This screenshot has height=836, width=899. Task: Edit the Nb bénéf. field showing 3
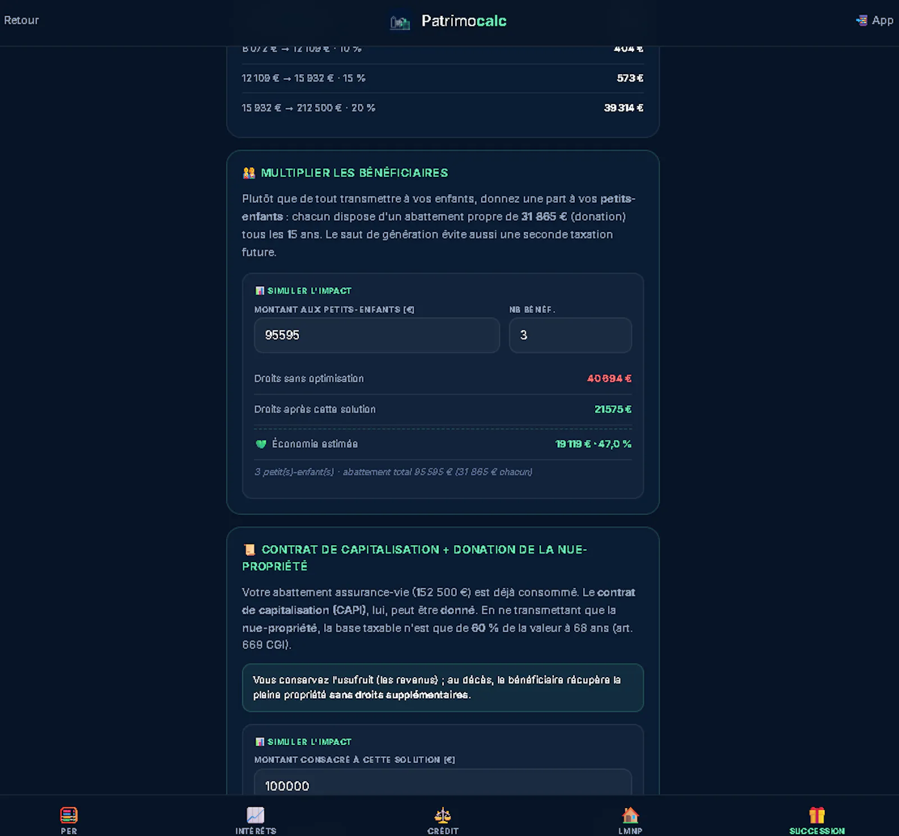[570, 335]
